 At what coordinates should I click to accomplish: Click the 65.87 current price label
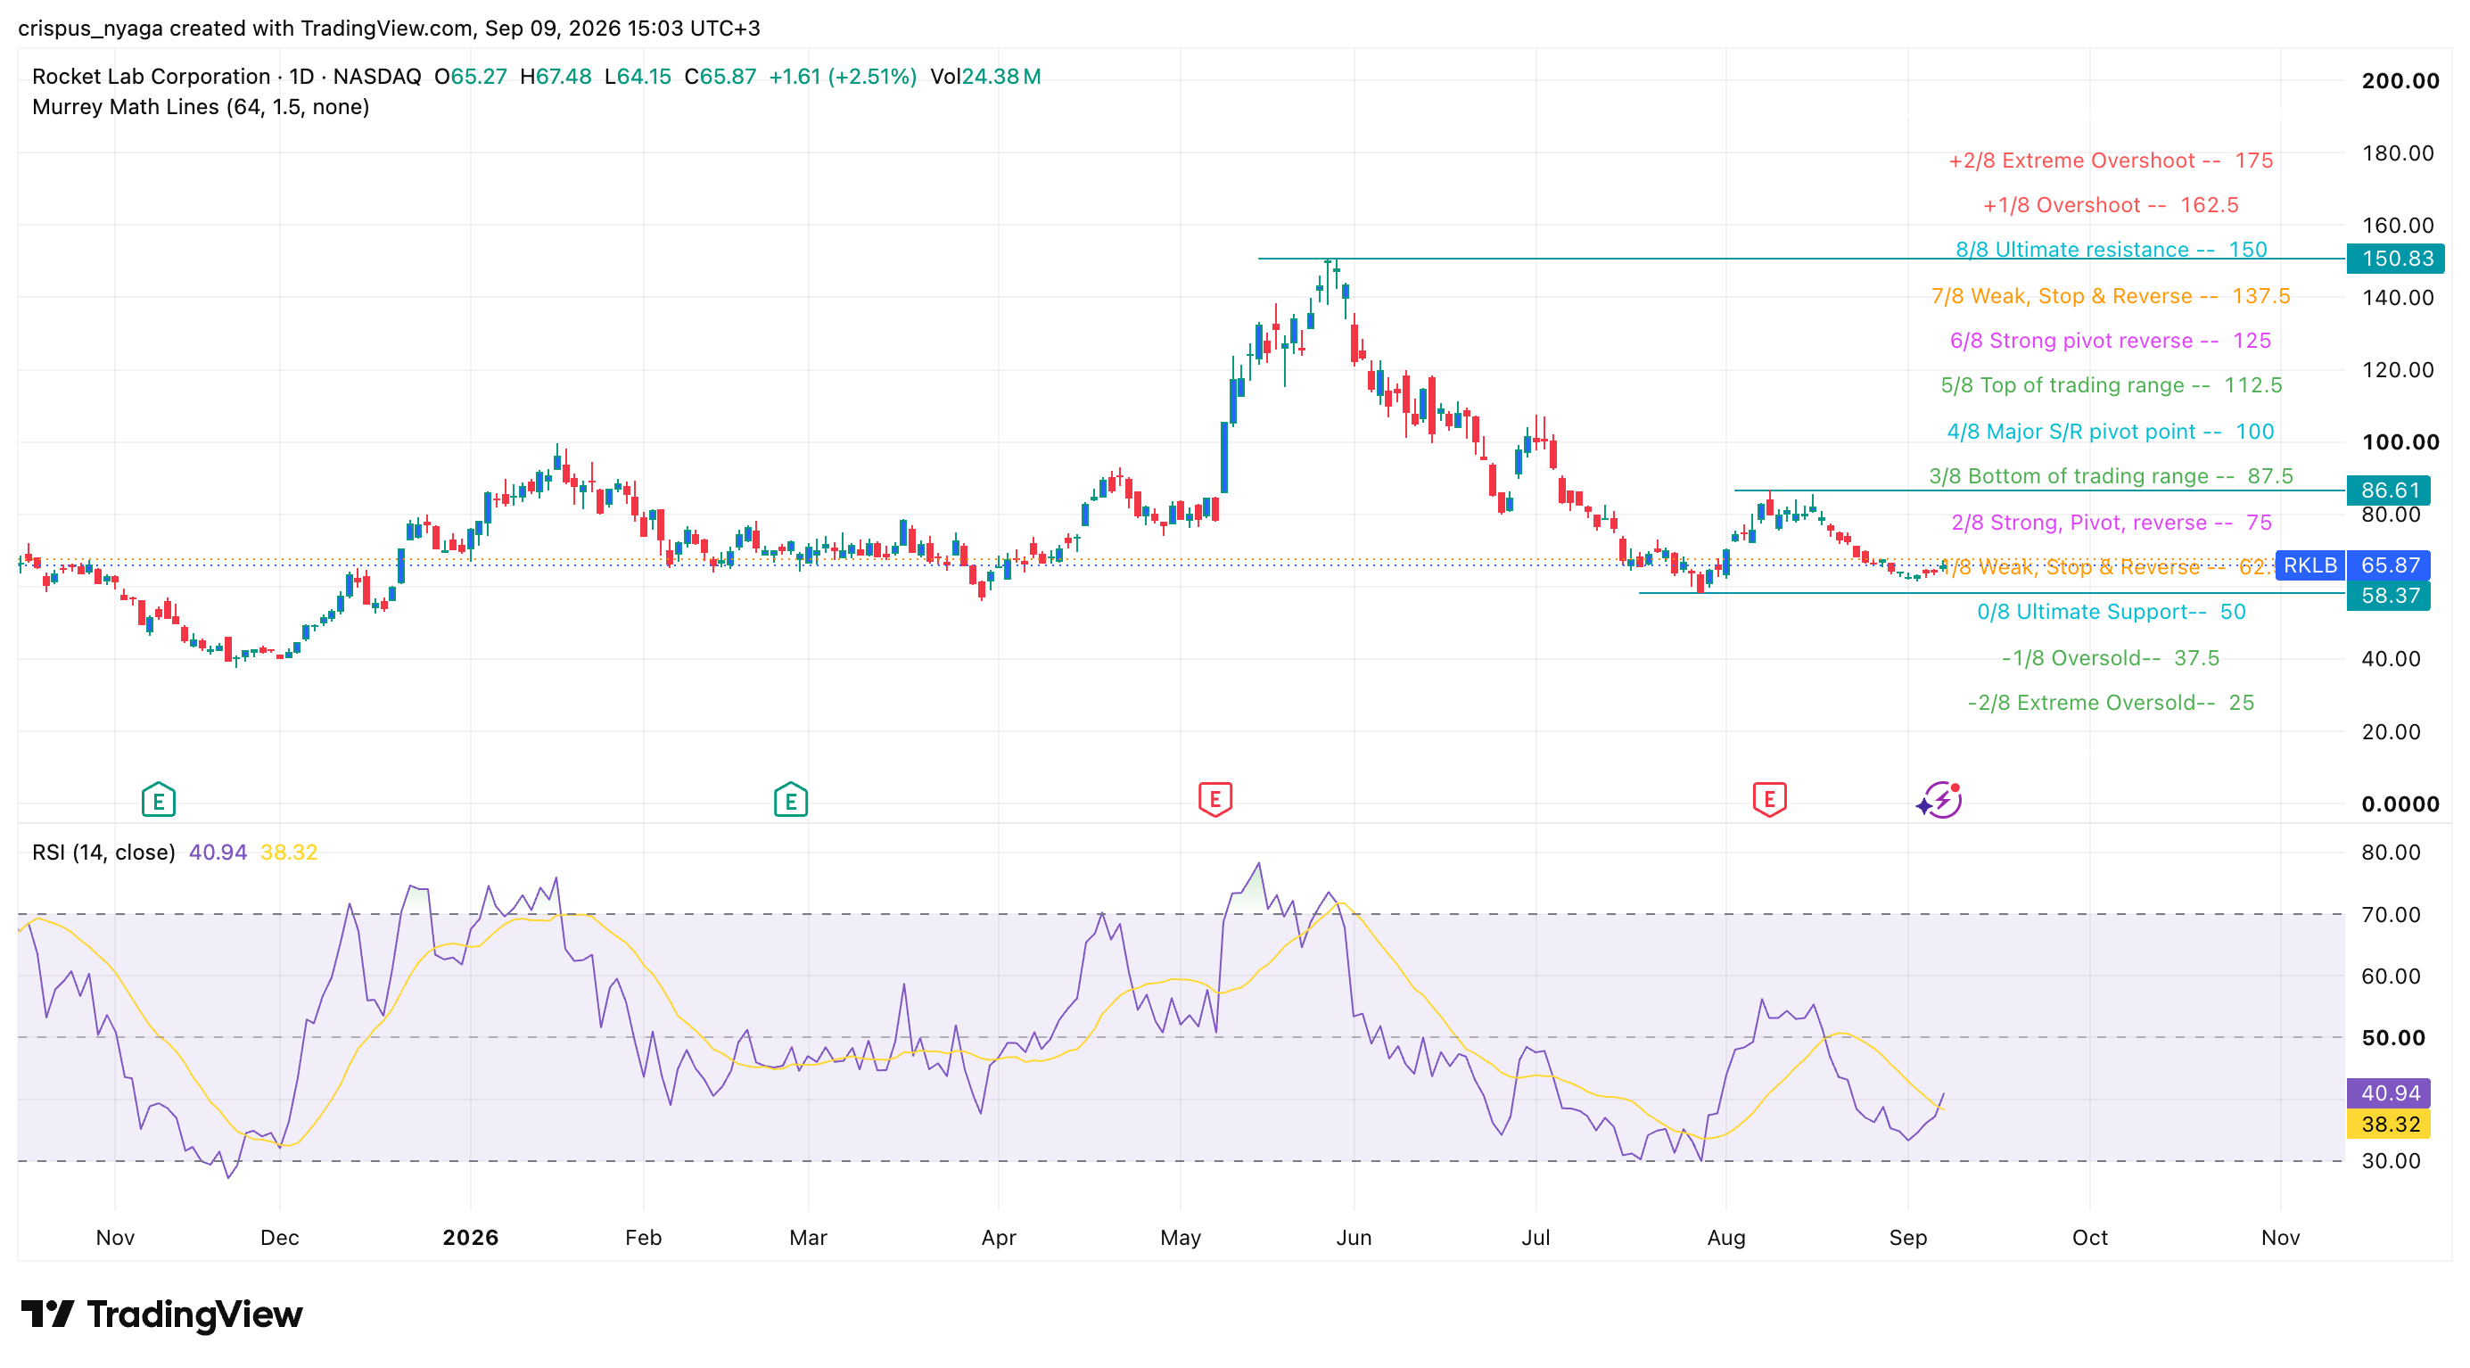(x=2390, y=565)
